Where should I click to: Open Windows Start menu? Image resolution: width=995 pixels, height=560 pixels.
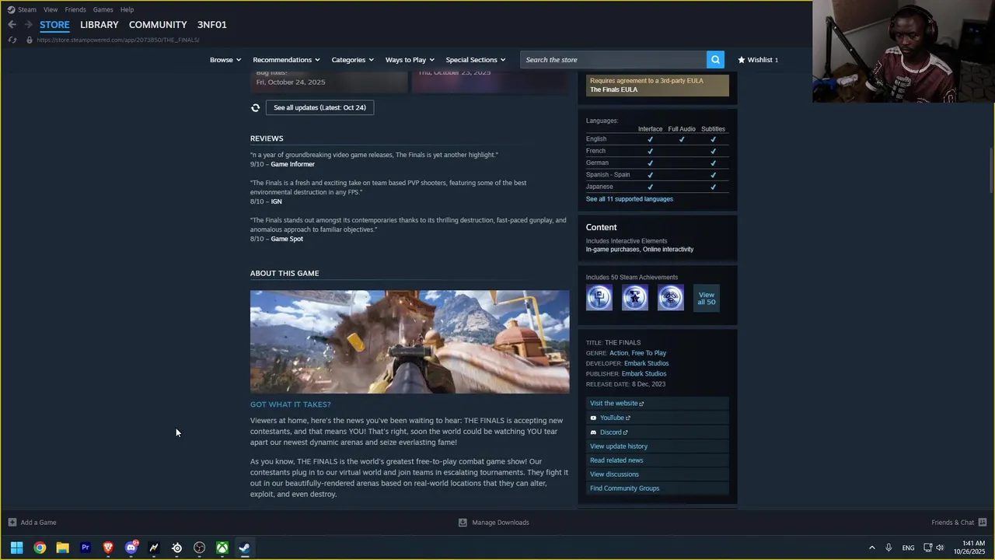[16, 548]
